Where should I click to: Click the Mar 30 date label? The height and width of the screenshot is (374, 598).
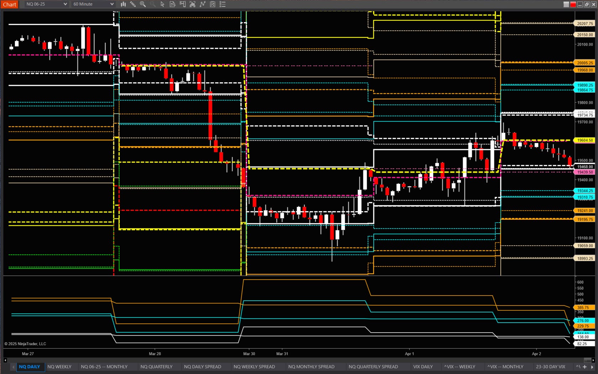pos(249,354)
